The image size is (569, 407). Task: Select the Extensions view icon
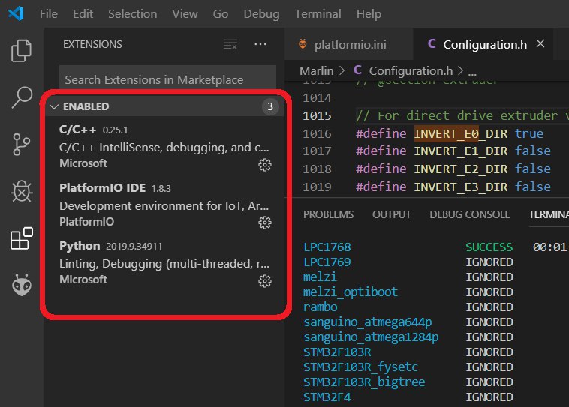coord(22,238)
